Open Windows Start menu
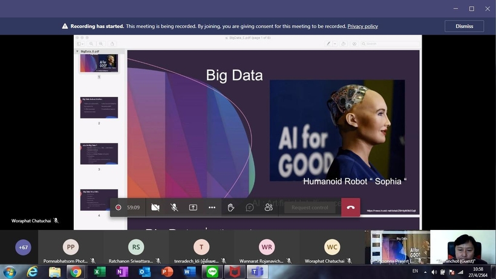496x279 pixels. pos(10,272)
